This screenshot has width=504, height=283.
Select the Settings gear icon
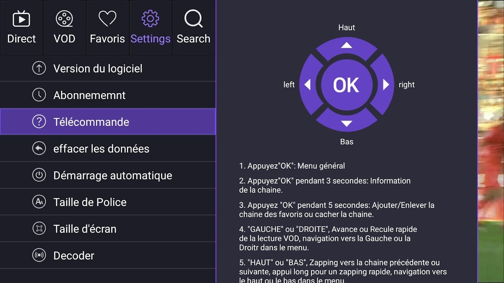[x=150, y=18]
